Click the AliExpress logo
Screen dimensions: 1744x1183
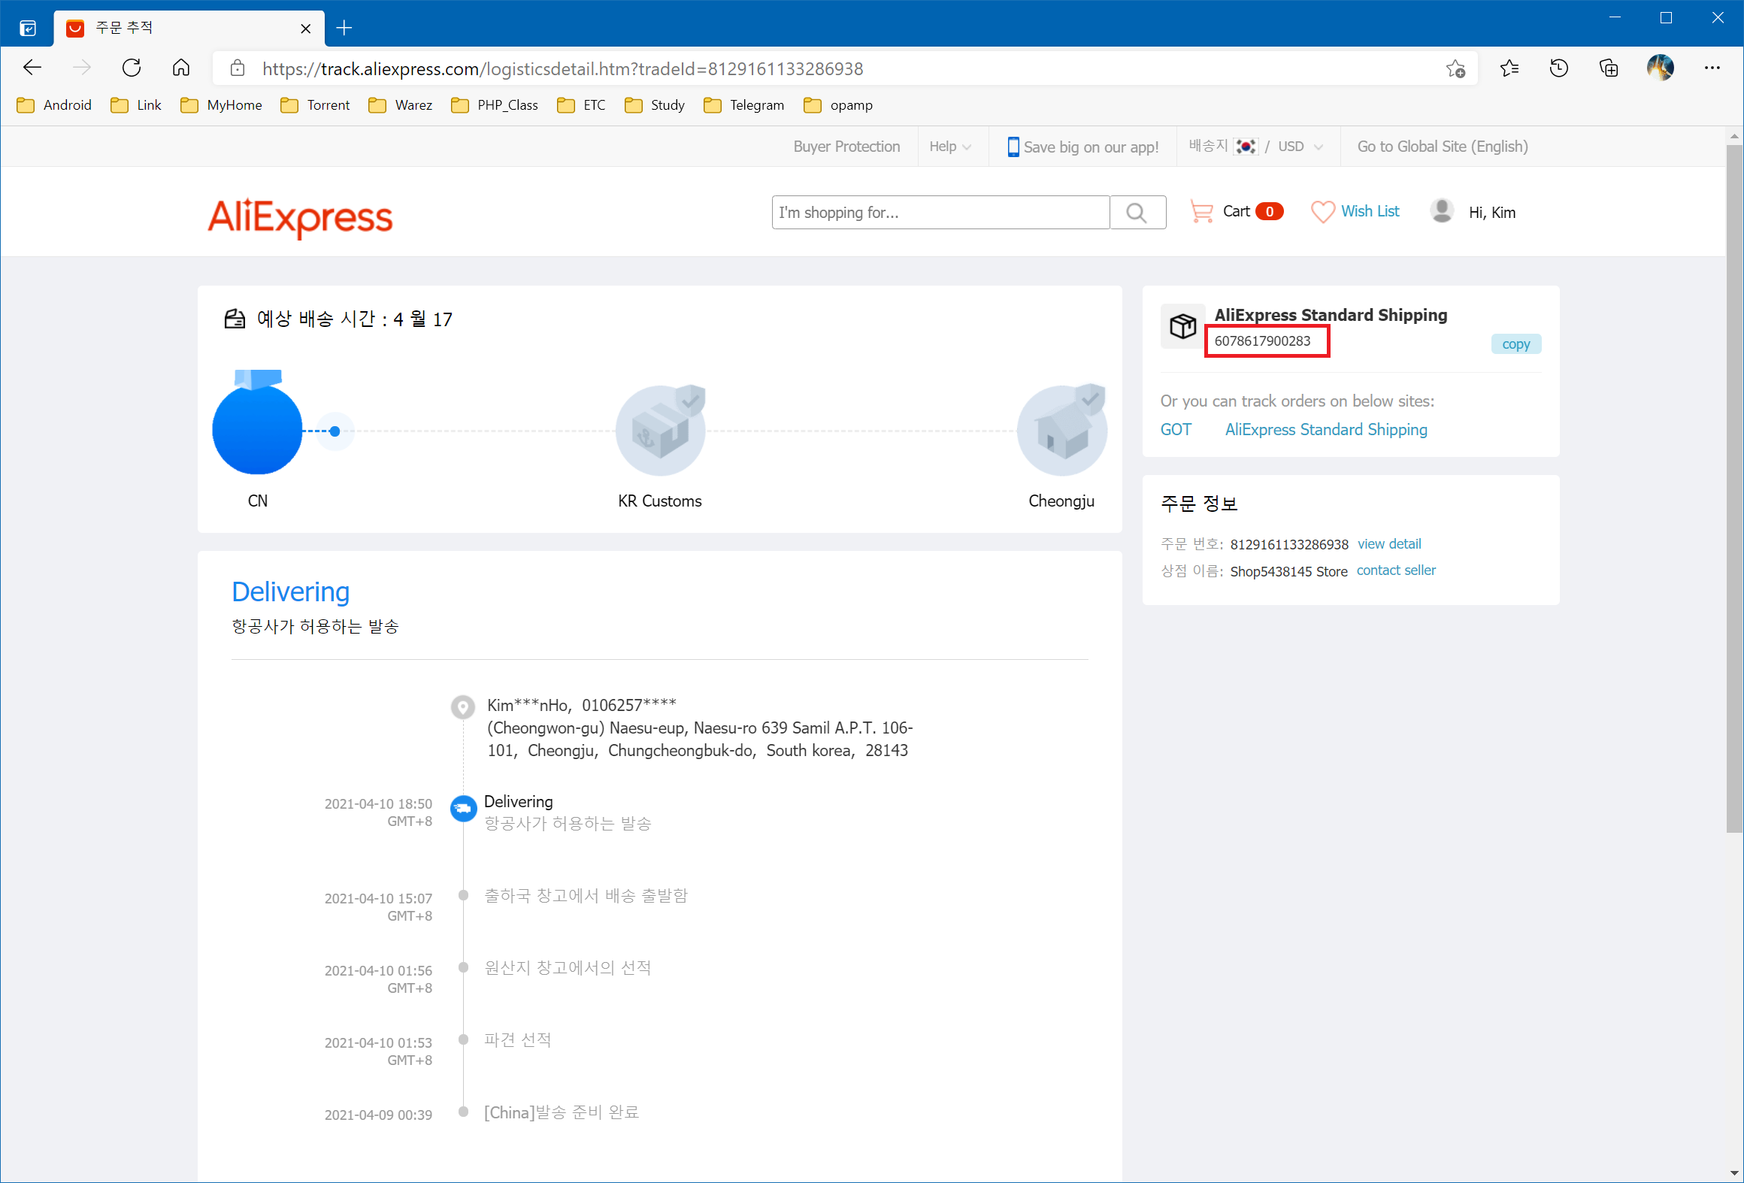click(x=300, y=217)
